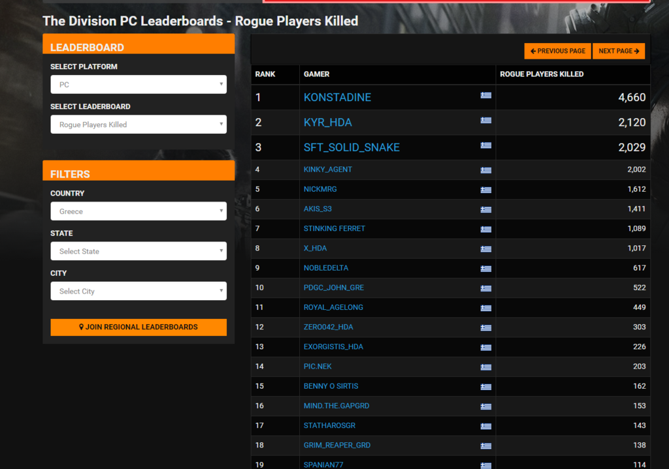The width and height of the screenshot is (669, 469).
Task: Open ROYAL_AGELONG player profile link
Action: 333,307
